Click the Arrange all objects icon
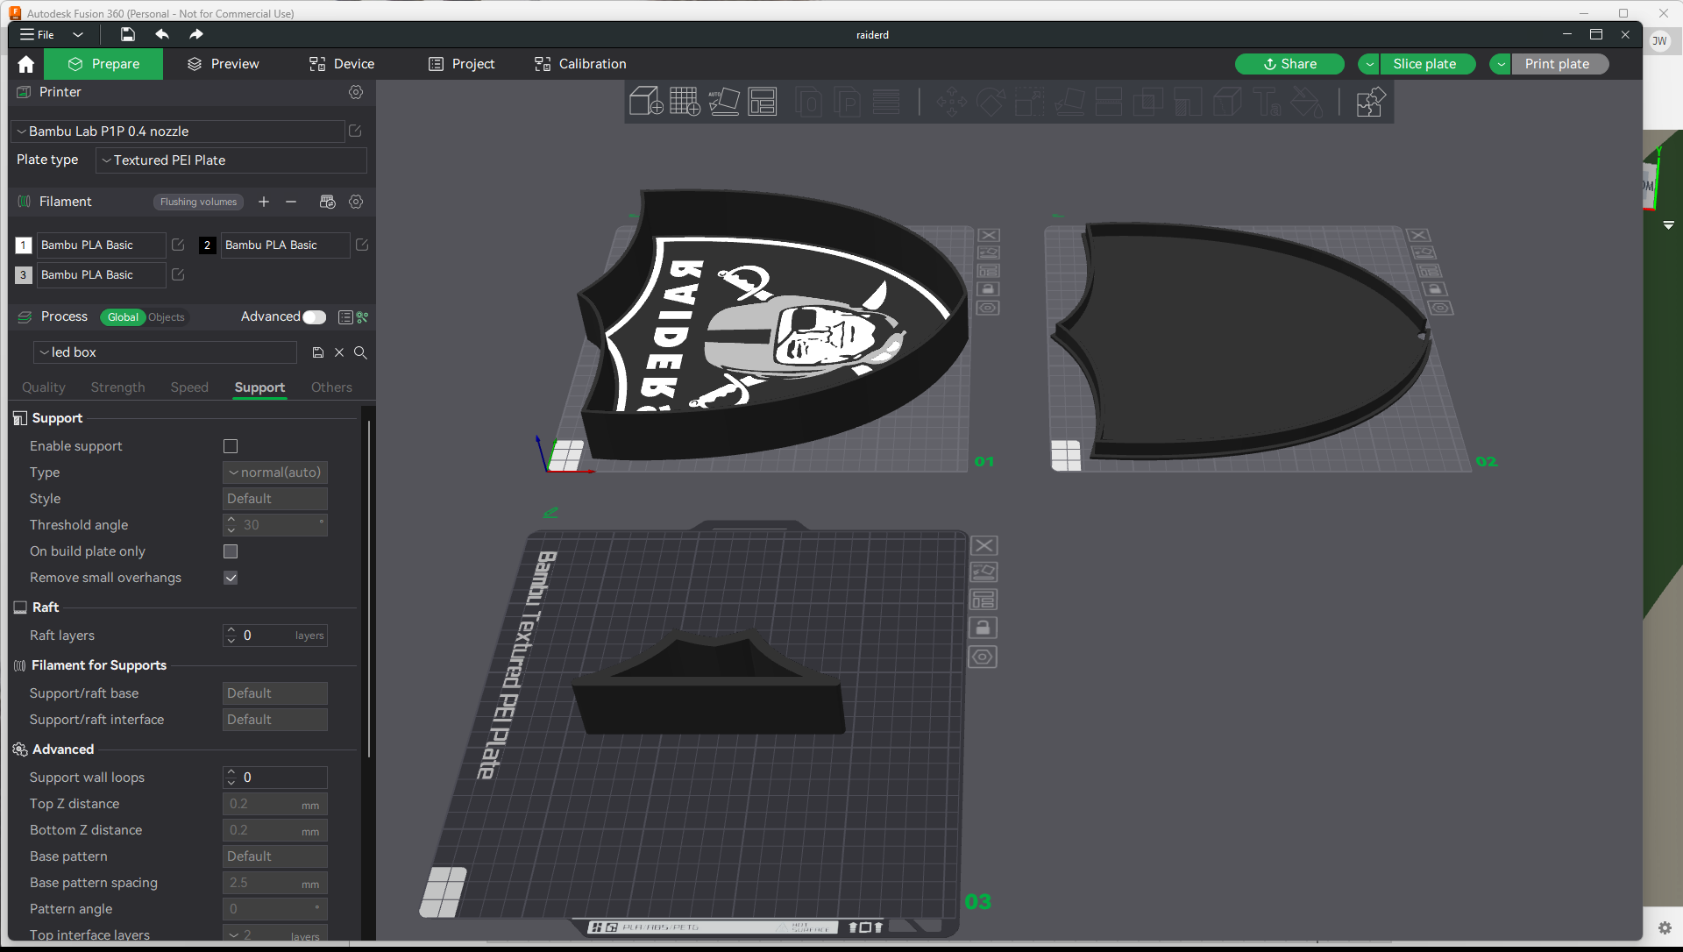 [x=763, y=102]
